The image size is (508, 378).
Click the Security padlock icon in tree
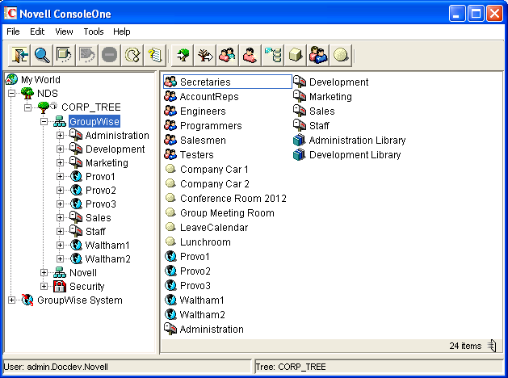pos(60,287)
